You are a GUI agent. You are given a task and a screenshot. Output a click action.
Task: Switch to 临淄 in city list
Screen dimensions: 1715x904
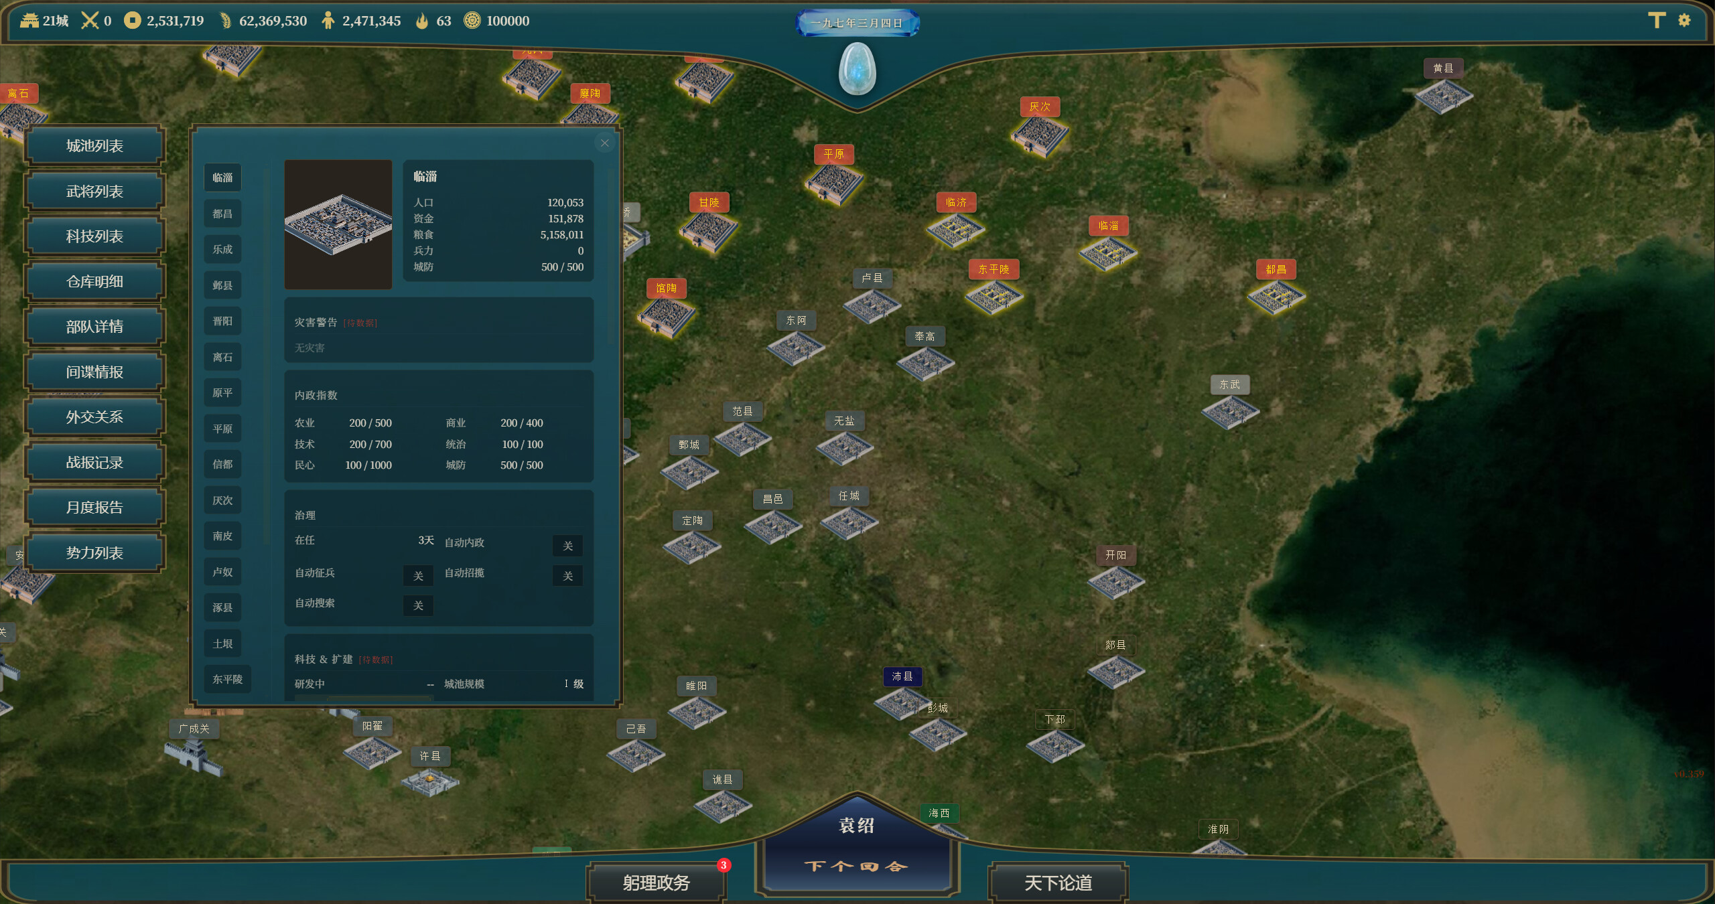click(222, 177)
